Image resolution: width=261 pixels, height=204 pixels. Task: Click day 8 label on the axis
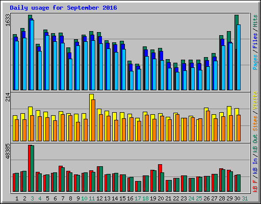coord(70,198)
